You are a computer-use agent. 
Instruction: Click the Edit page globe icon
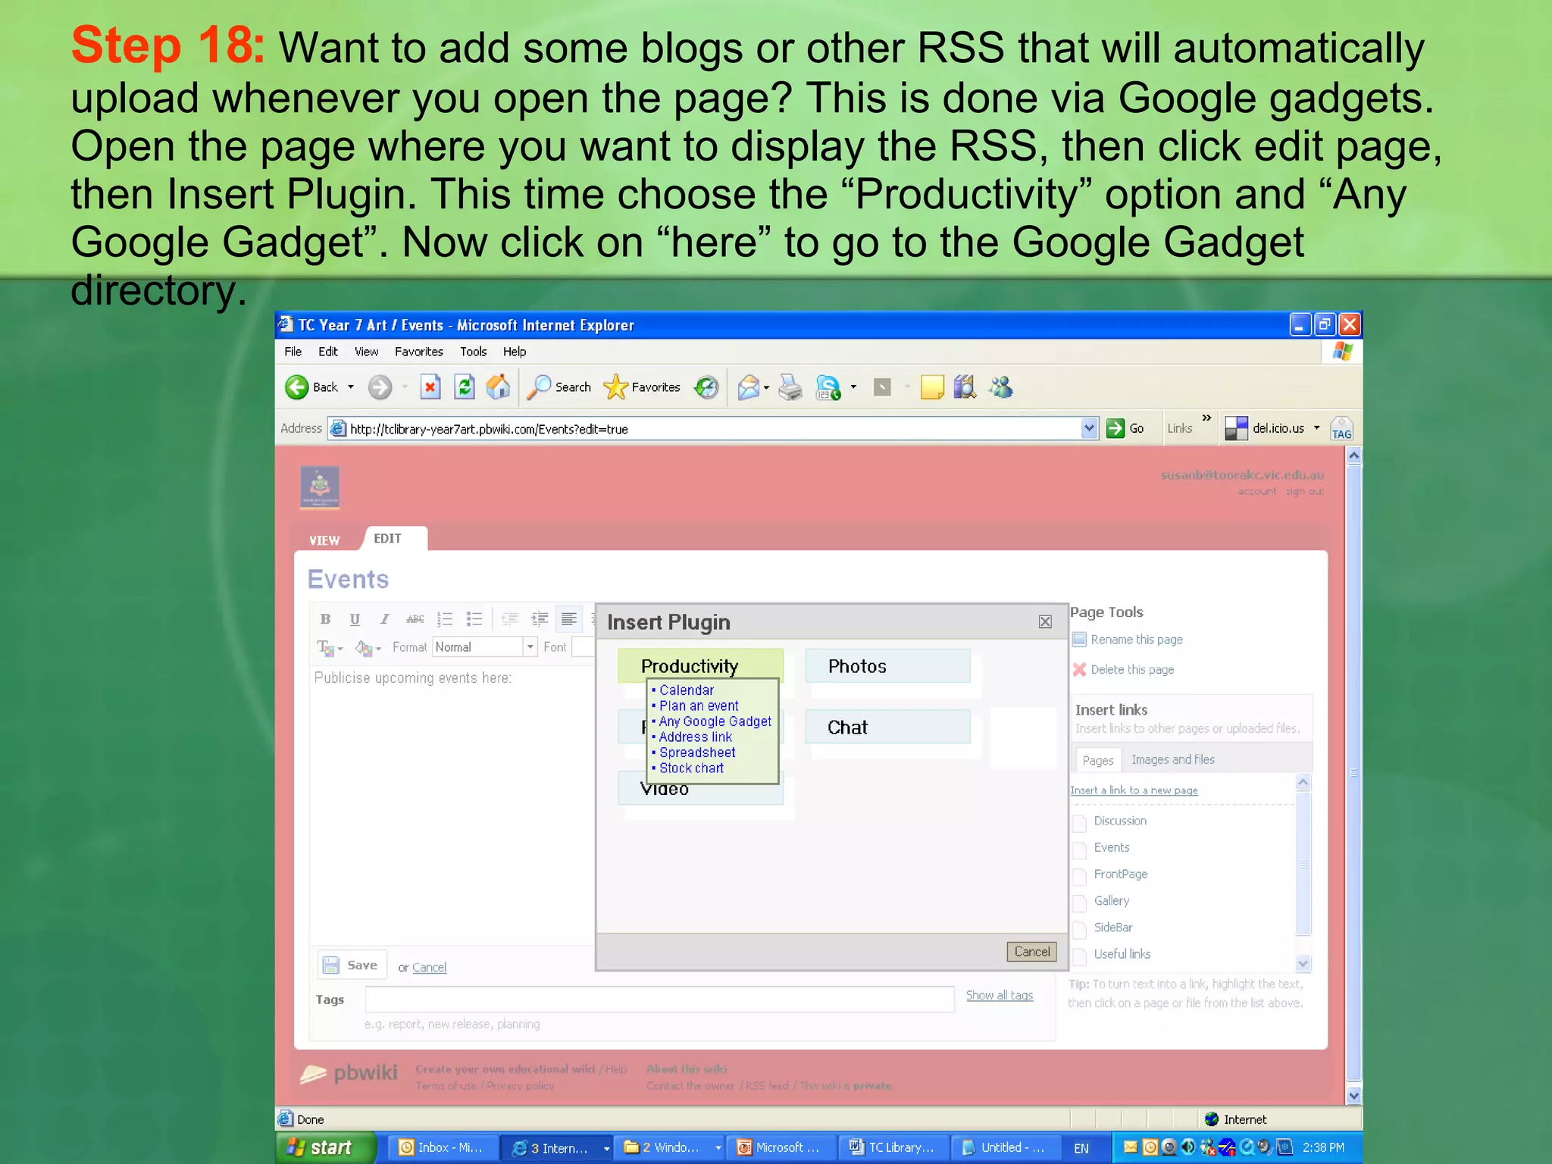828,387
